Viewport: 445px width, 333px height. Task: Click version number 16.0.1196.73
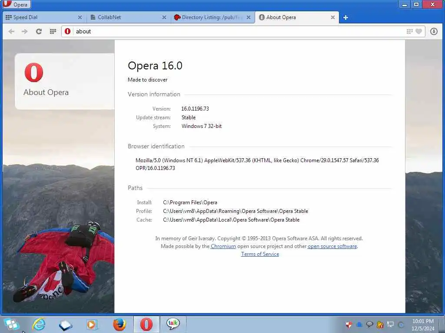click(195, 109)
